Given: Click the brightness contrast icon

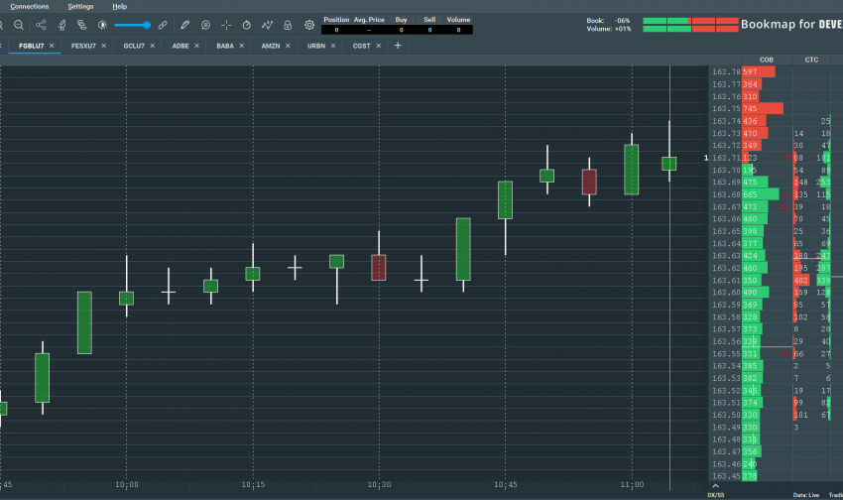Looking at the screenshot, I should pos(102,25).
